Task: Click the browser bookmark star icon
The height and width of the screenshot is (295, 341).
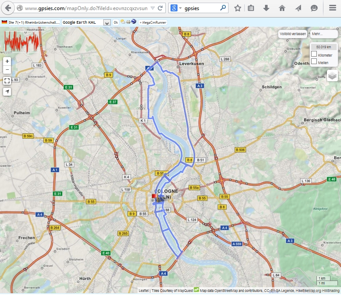Action: 237,8
